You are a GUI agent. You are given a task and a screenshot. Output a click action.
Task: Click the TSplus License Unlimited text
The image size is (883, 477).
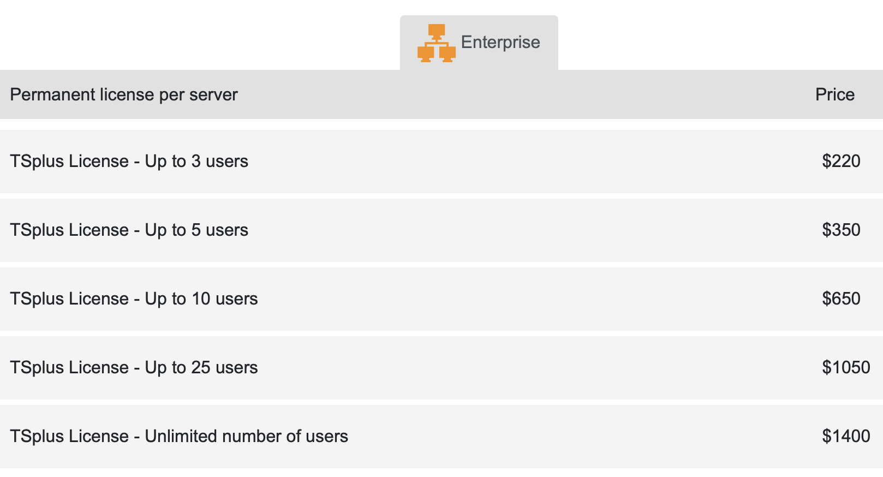(x=179, y=436)
